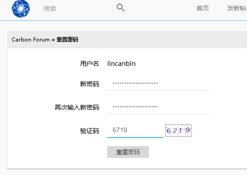Image resolution: width=247 pixels, height=175 pixels.
Task: Click the Carbon Forum globe logo
Action: point(21,9)
